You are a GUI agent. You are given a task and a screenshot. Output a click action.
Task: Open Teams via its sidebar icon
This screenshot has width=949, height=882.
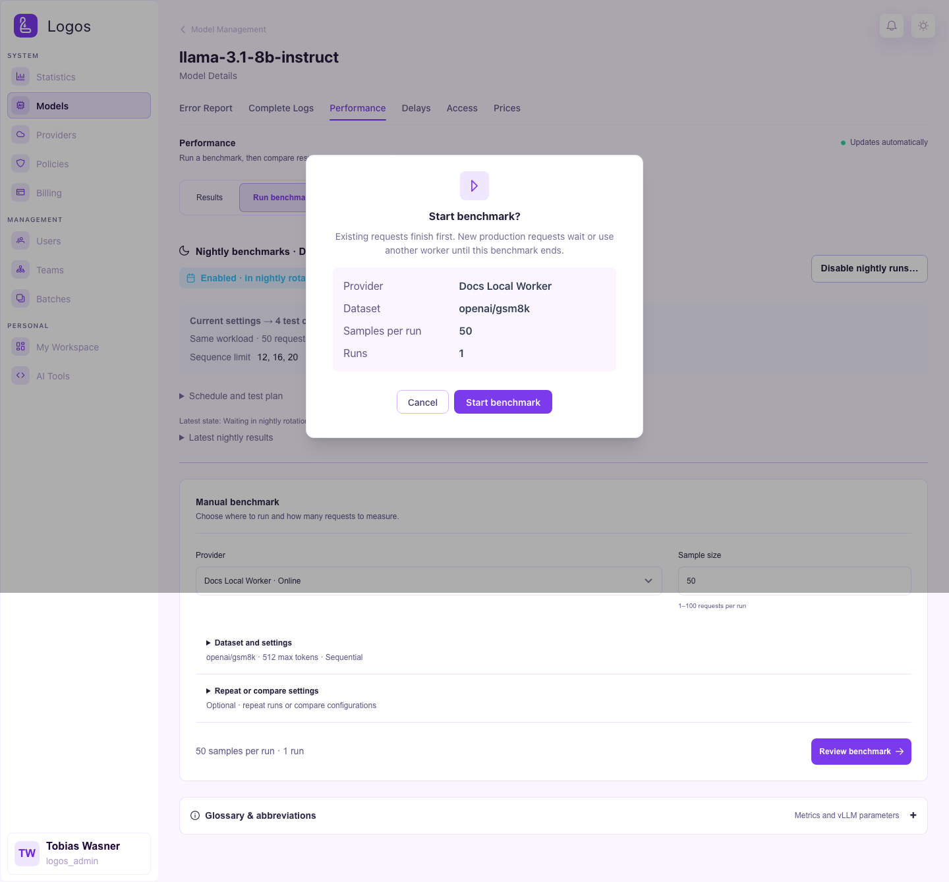pos(20,269)
